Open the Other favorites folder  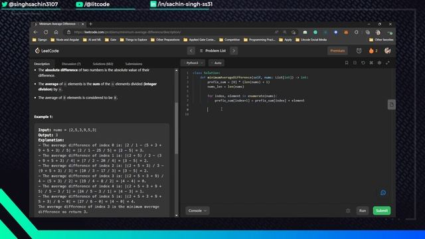click(381, 40)
